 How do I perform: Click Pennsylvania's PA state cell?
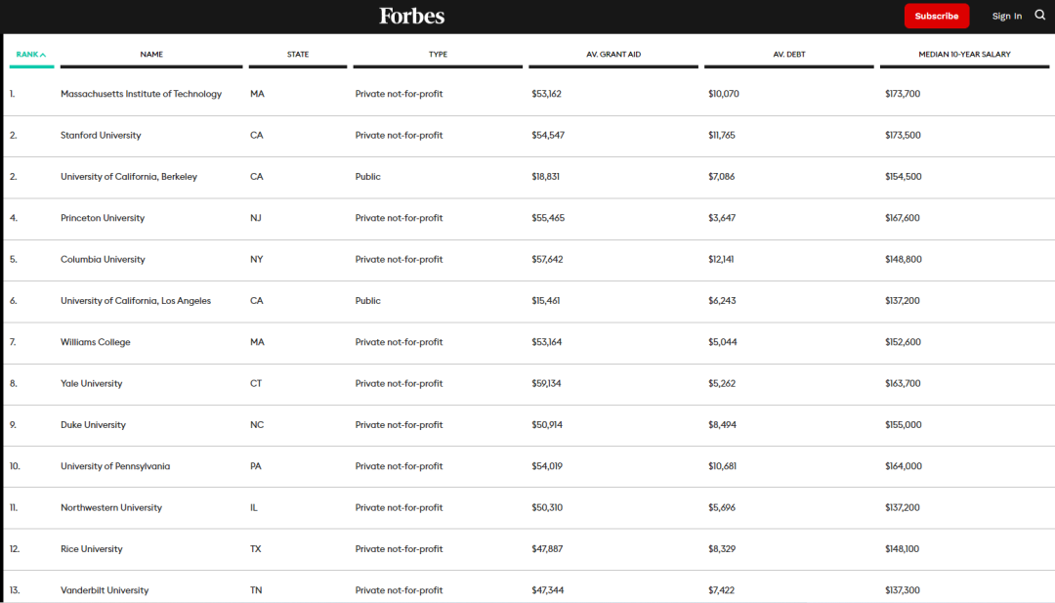tap(256, 466)
